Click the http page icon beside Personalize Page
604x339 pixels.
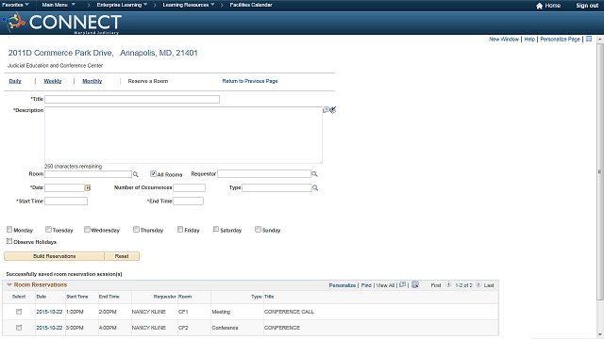click(x=589, y=39)
